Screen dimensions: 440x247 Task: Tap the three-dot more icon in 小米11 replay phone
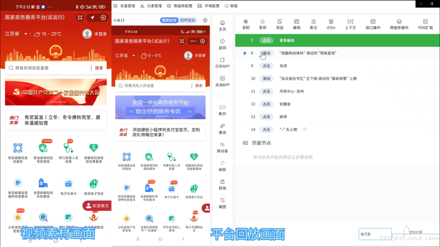pyautogui.click(x=192, y=41)
